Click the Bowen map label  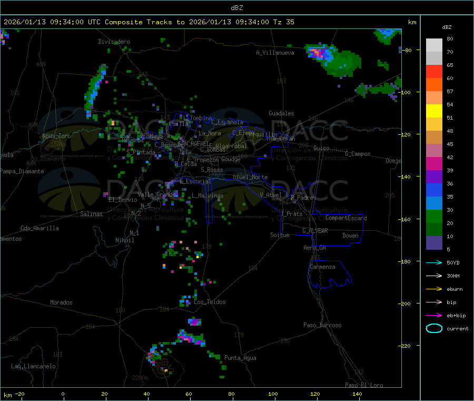click(351, 236)
